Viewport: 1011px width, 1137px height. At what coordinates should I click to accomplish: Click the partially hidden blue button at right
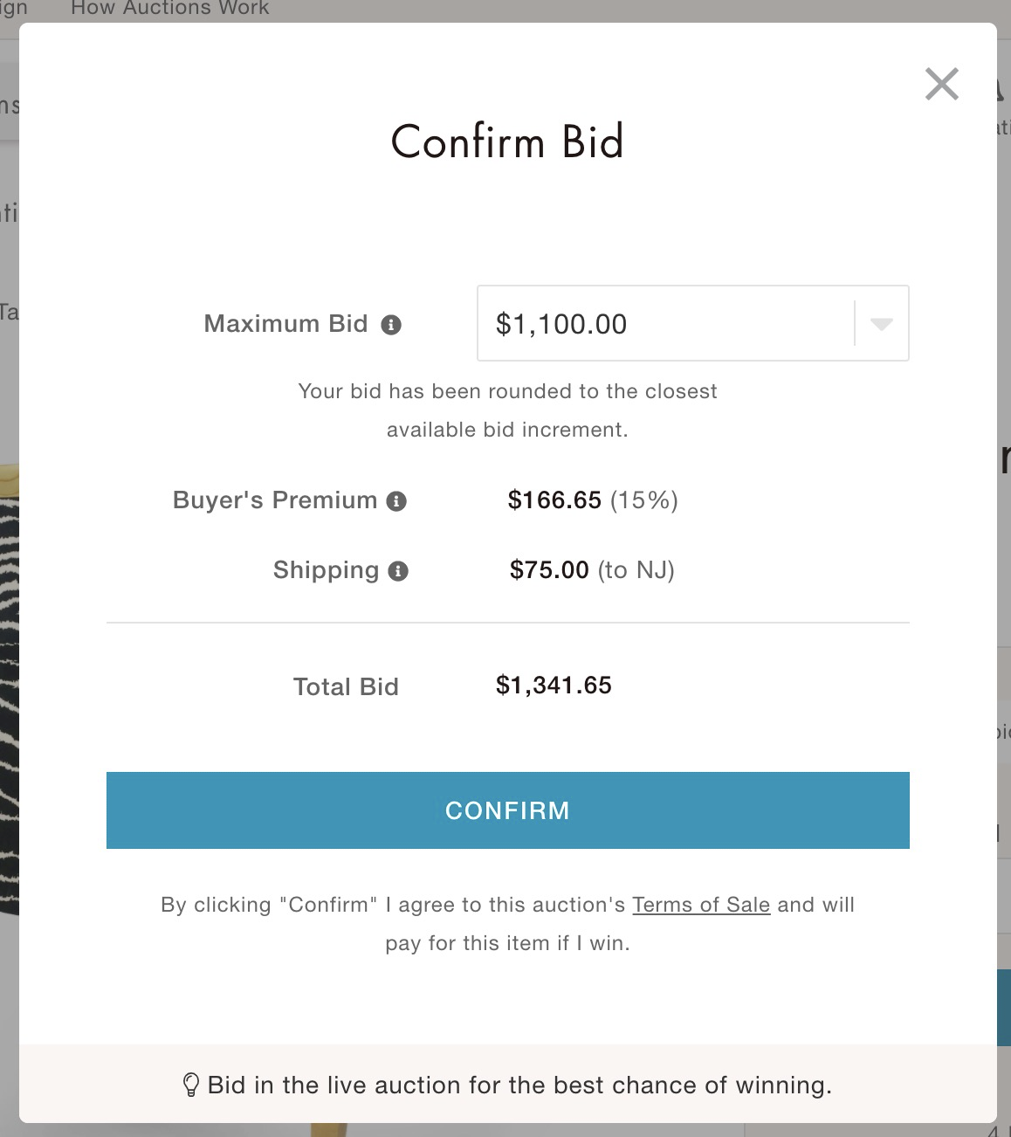[x=1003, y=1007]
